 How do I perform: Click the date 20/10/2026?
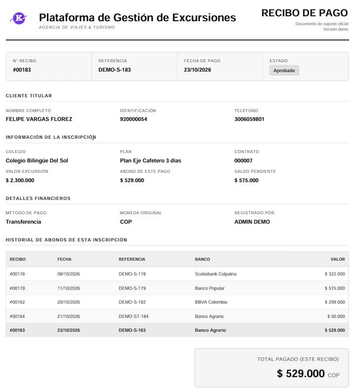pyautogui.click(x=69, y=302)
